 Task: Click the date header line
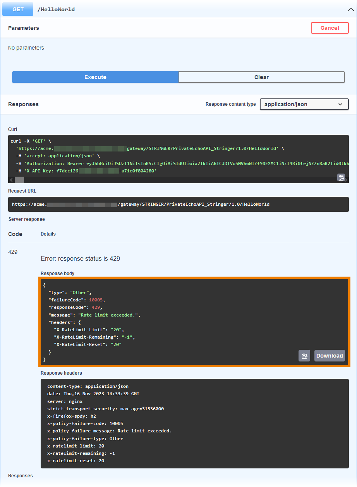tap(93, 394)
